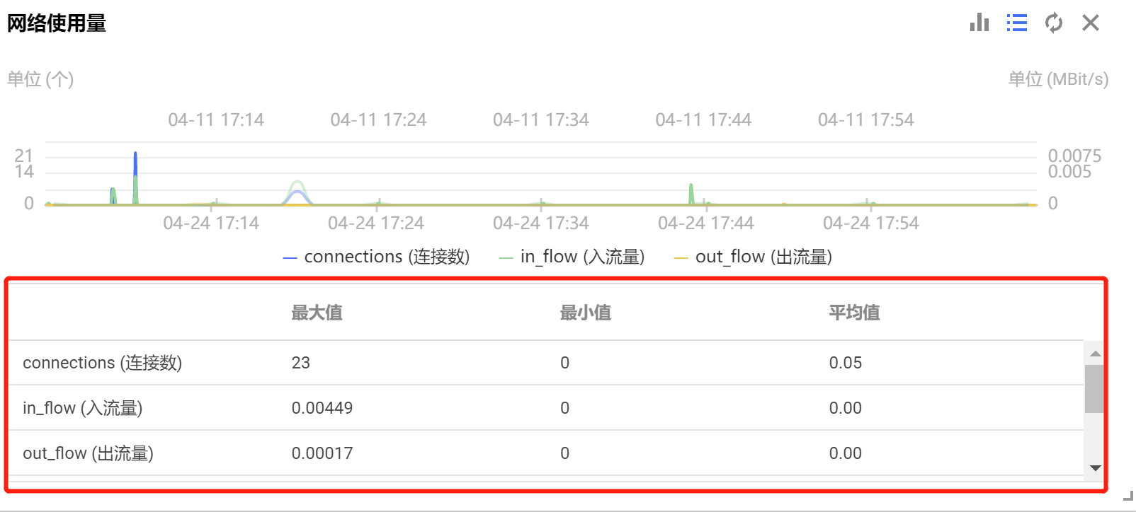Click the green spike near 17:44
This screenshot has height=512, width=1136.
(x=691, y=192)
